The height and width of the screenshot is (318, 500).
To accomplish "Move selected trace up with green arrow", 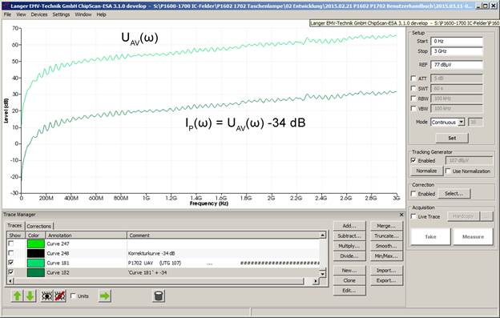I will point(17,296).
